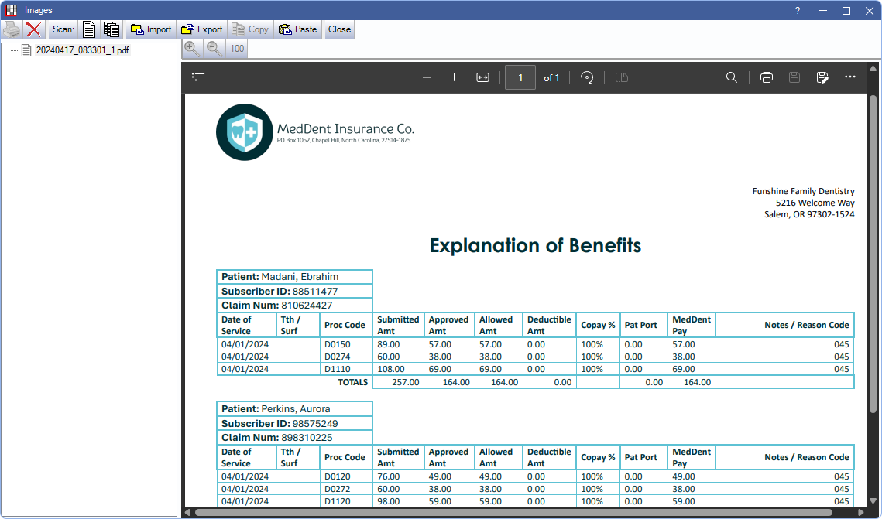Open the PDF more options ellipsis menu
The image size is (882, 519).
point(850,77)
